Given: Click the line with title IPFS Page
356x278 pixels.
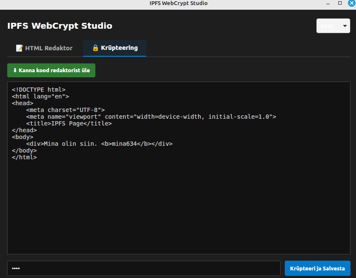Looking at the screenshot, I should 69,123.
